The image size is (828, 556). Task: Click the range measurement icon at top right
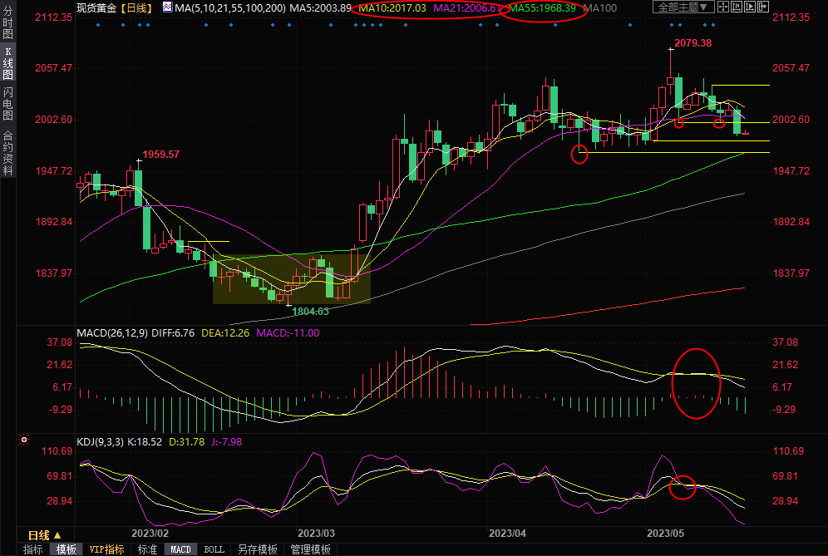point(738,7)
